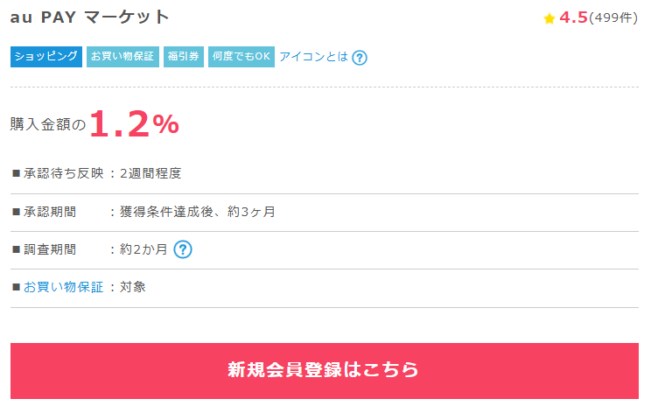
Task: Open the 499件 review count
Action: (x=613, y=18)
